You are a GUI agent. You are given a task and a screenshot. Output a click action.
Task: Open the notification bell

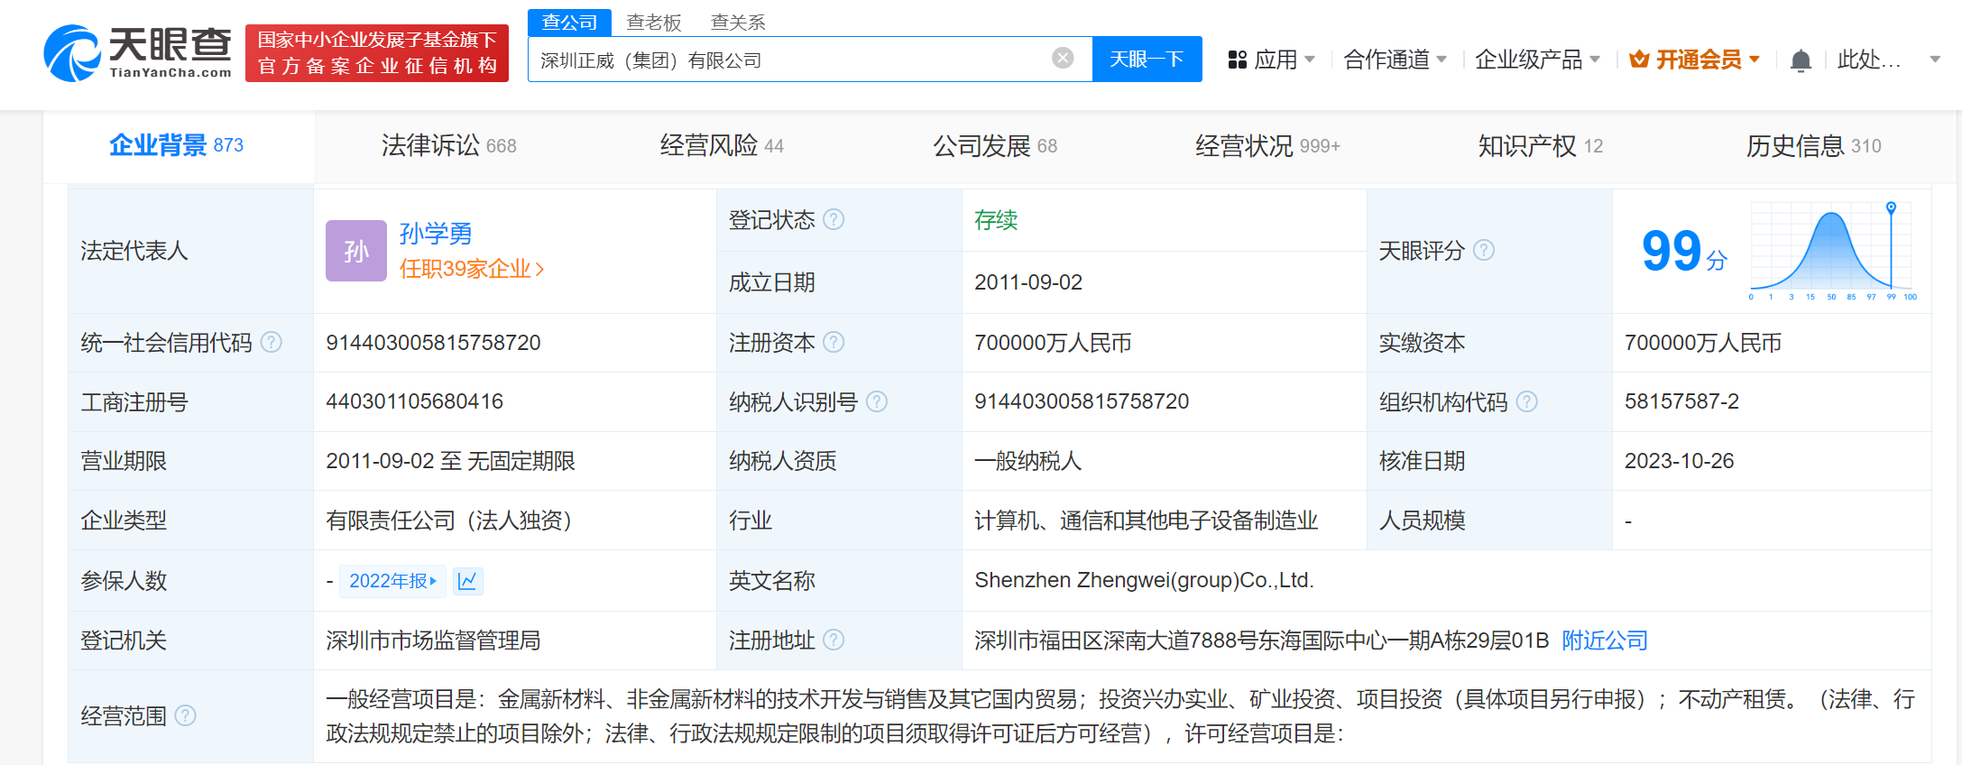[1800, 60]
